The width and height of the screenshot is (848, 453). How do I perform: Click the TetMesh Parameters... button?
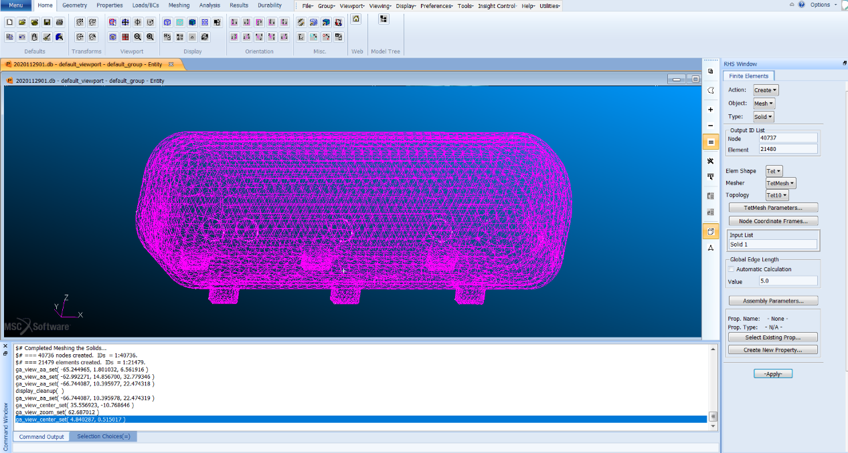click(773, 208)
